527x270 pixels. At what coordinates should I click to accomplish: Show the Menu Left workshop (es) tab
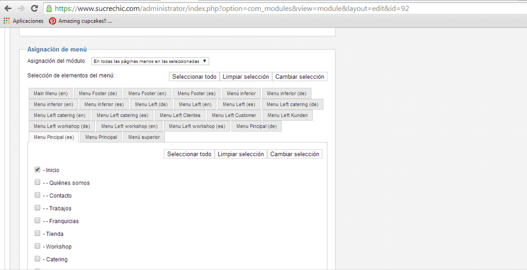[x=196, y=126]
